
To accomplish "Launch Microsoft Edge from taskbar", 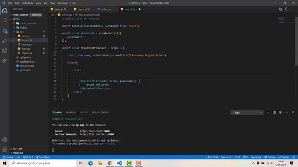I will [90, 163].
